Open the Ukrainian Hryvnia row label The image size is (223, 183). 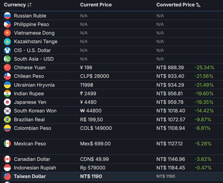(34, 85)
